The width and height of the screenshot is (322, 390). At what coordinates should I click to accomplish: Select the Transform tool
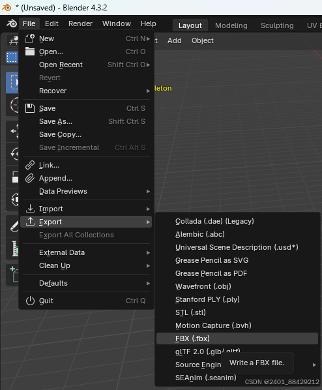(x=12, y=199)
